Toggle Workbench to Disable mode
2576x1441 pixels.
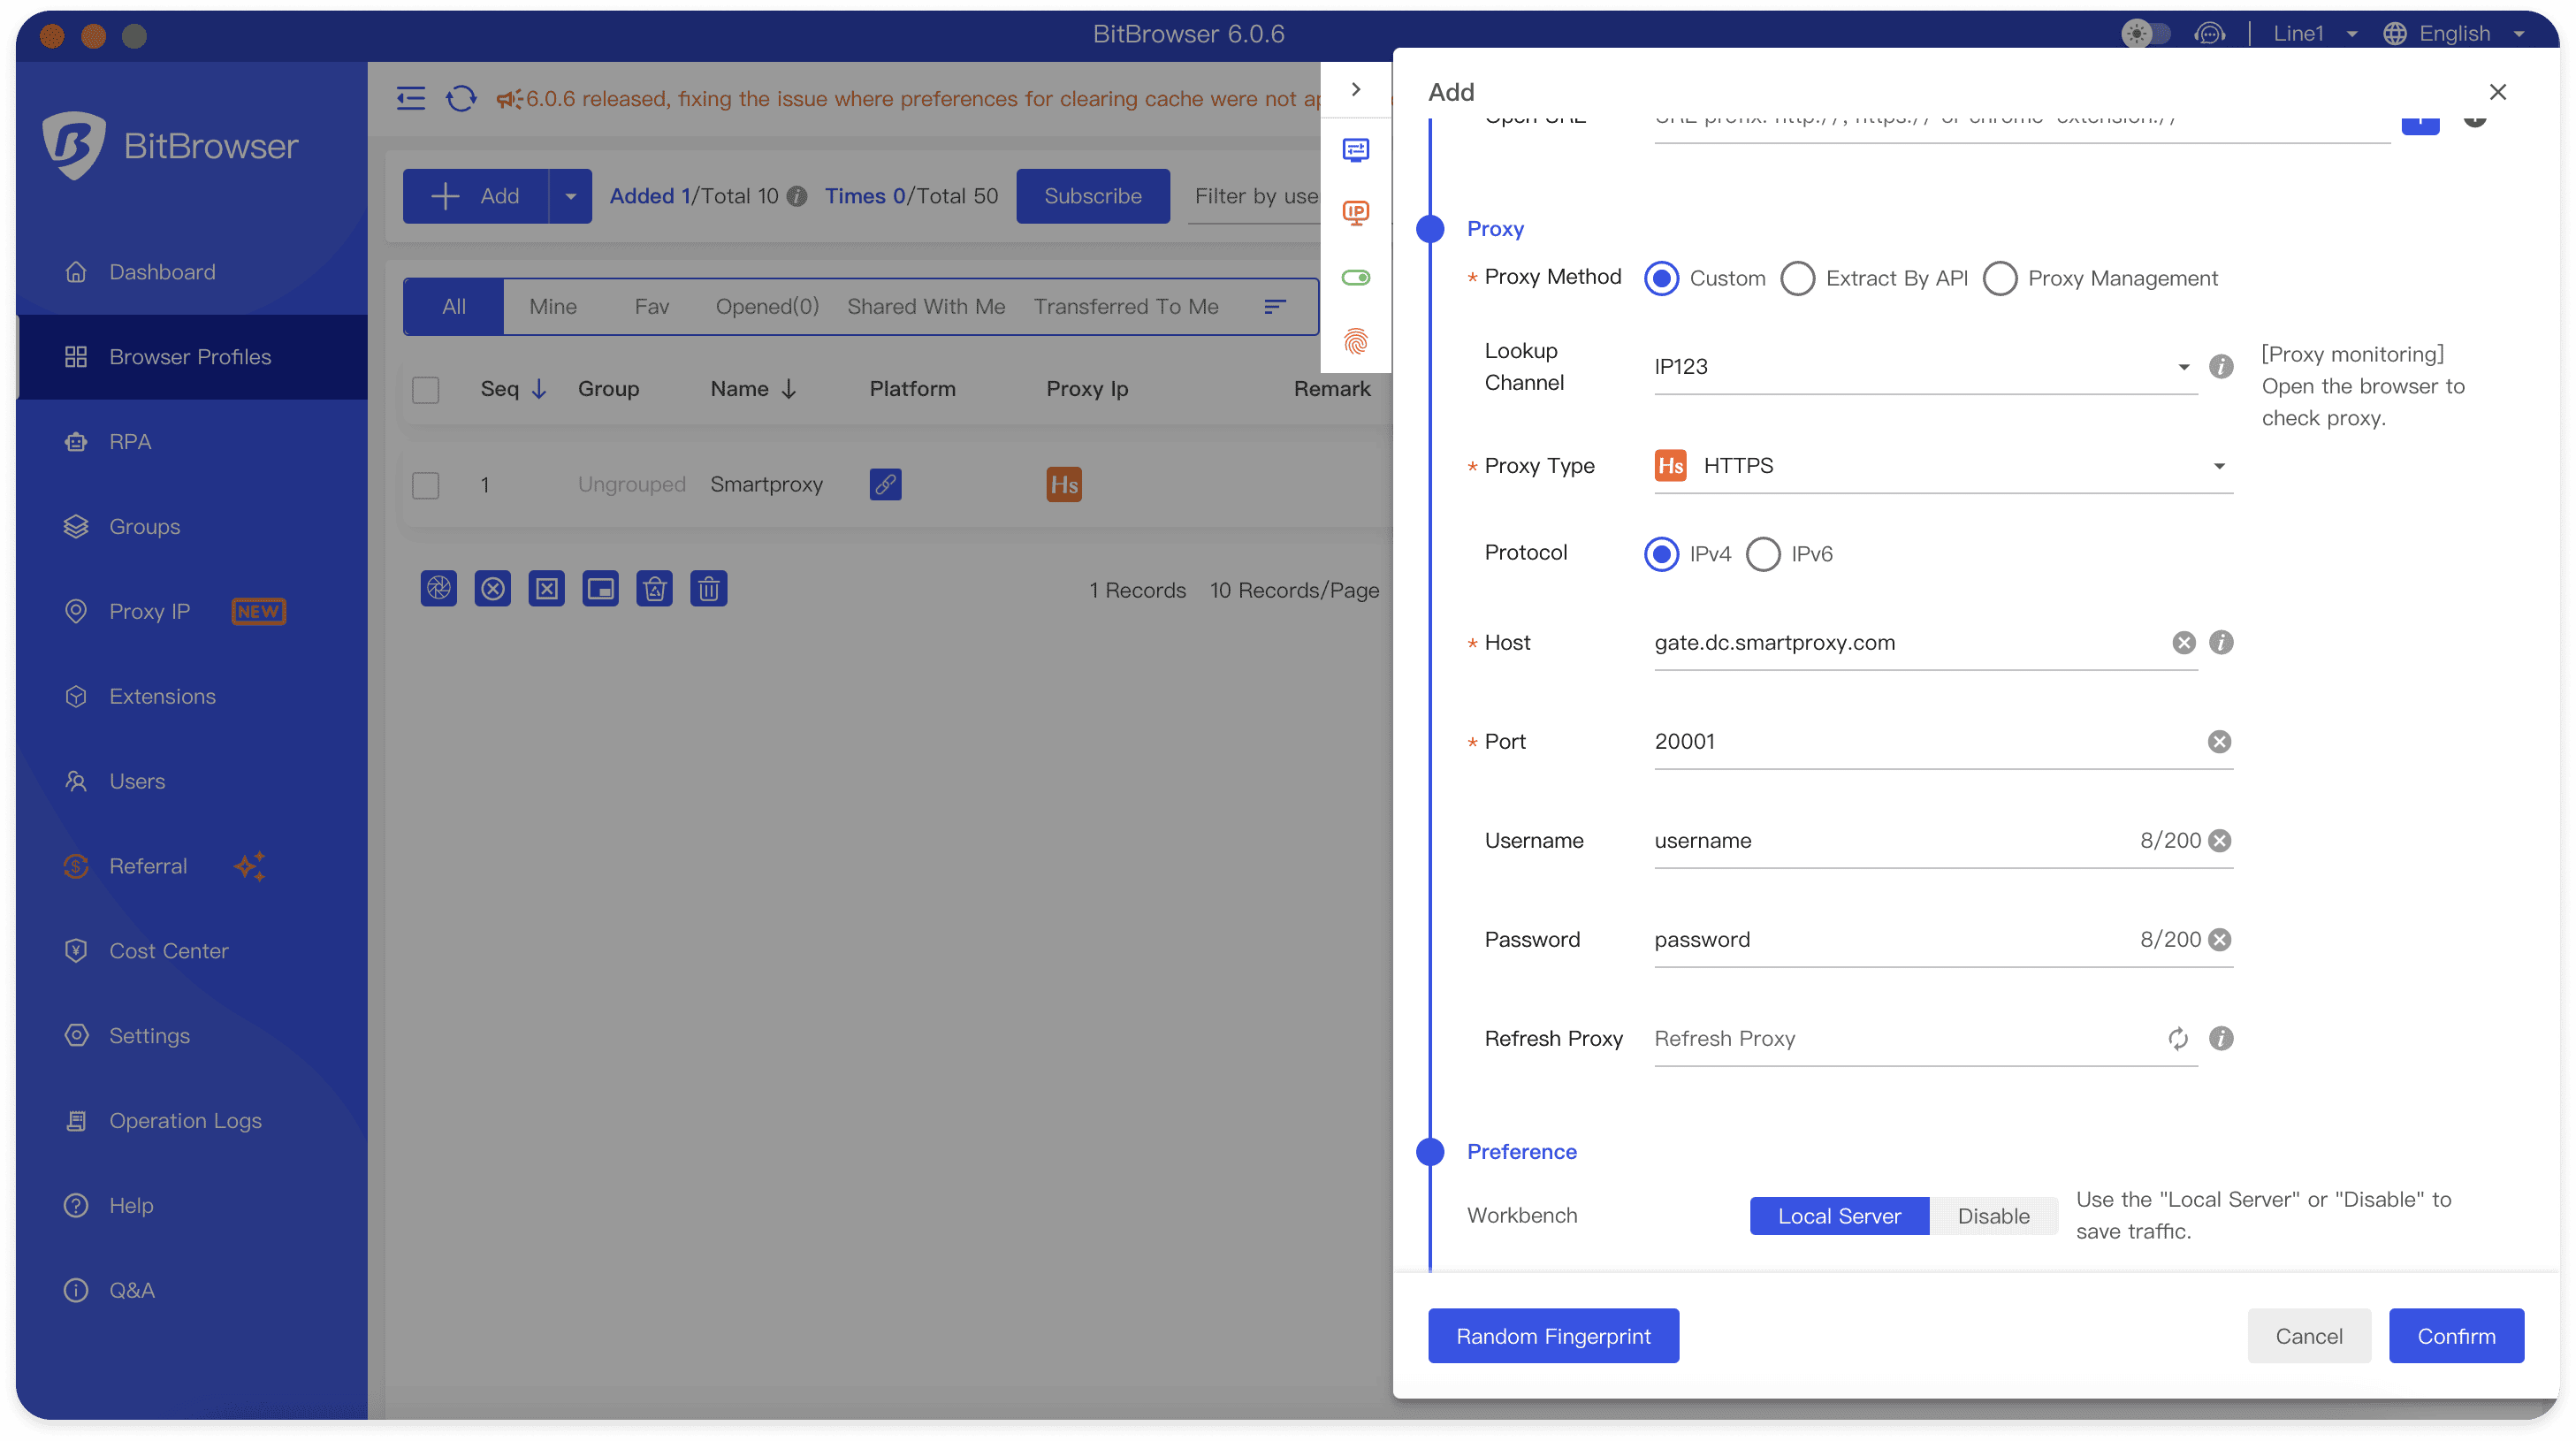pos(1994,1215)
